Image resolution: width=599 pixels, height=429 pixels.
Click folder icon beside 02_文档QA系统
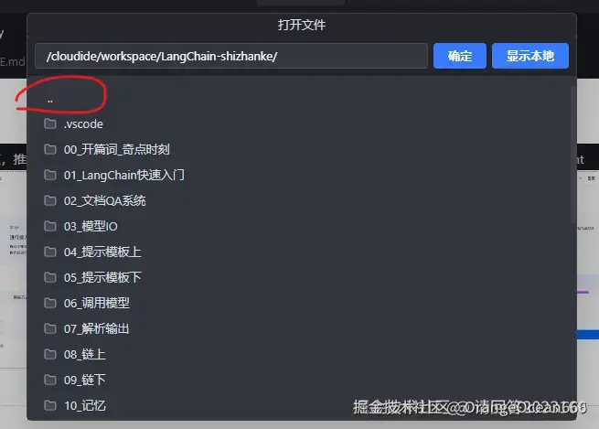coord(50,200)
